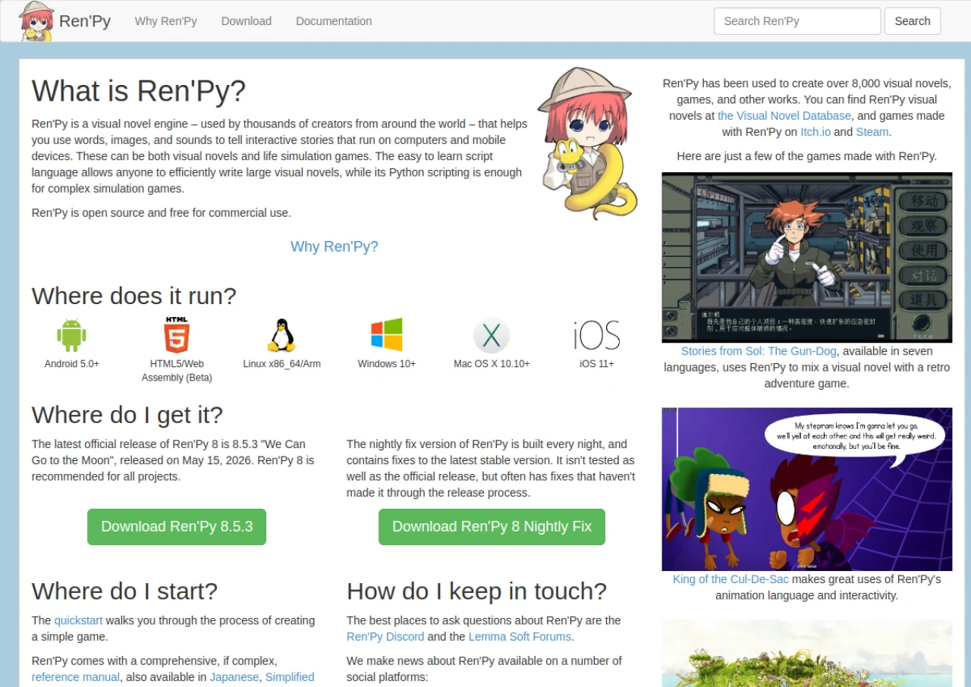Click the Download Ren'Py 8.5.3 button
Viewport: 971px width, 687px height.
pos(177,527)
